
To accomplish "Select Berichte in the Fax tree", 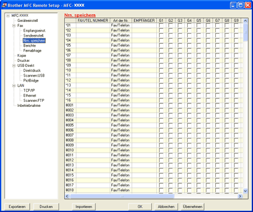I will pyautogui.click(x=29, y=46).
